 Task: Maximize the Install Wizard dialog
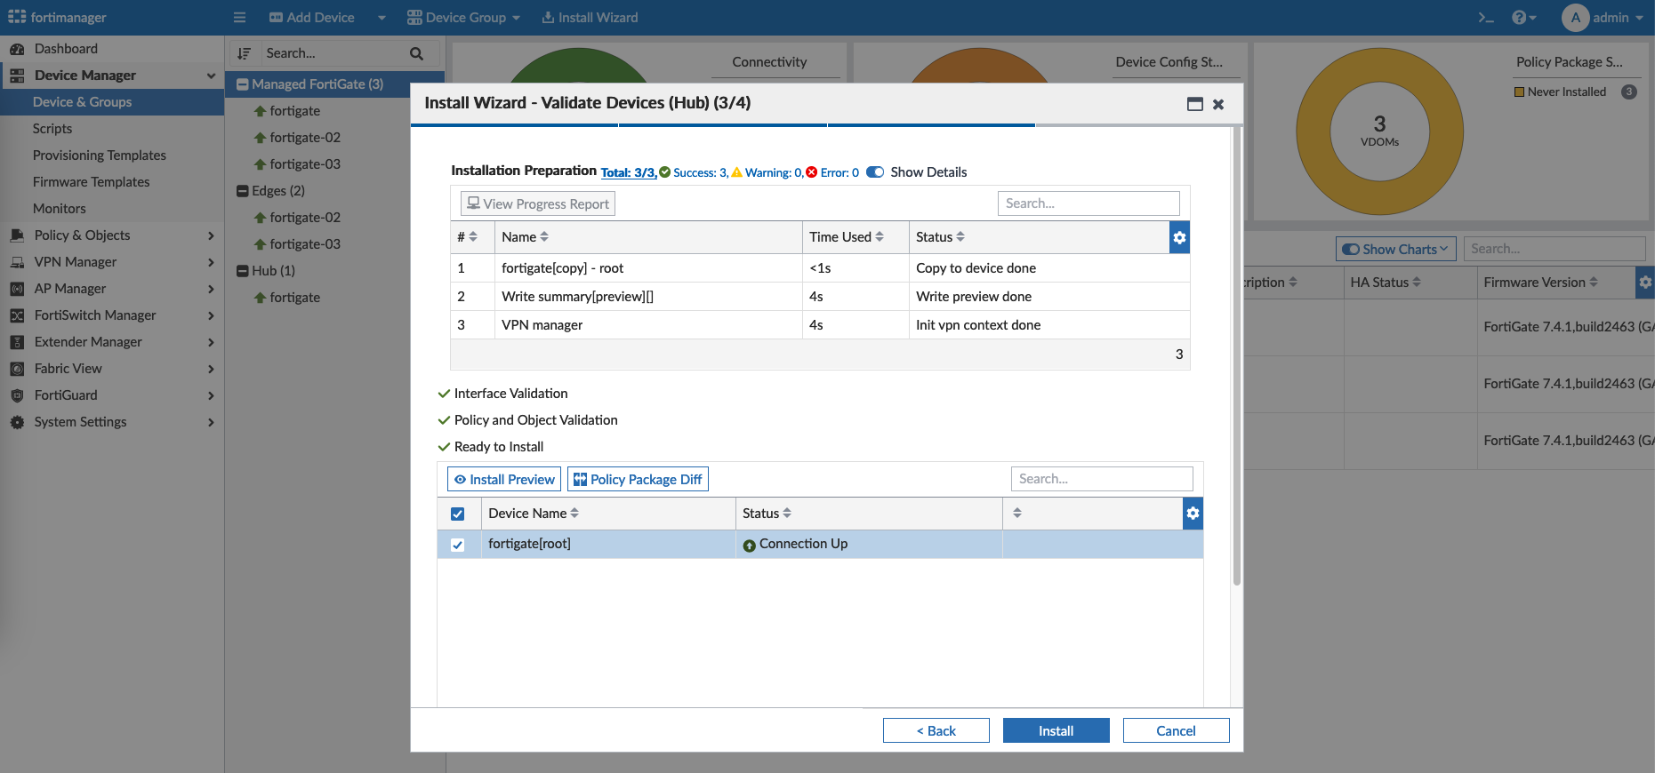(x=1194, y=104)
